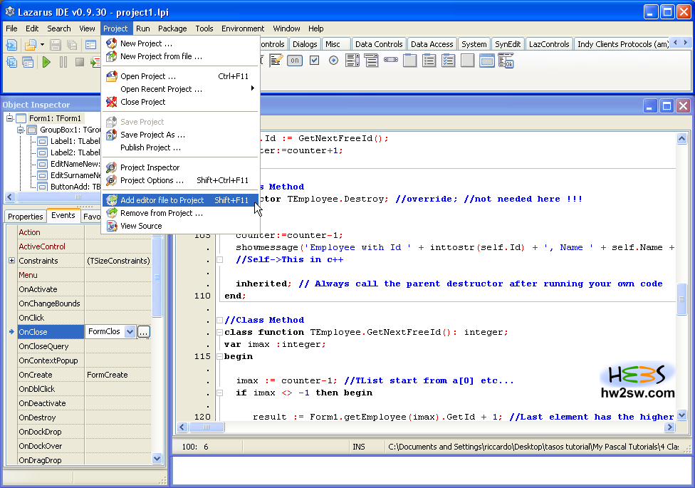Select the TMemo component in palette
The width and height of the screenshot is (695, 488).
[276, 61]
